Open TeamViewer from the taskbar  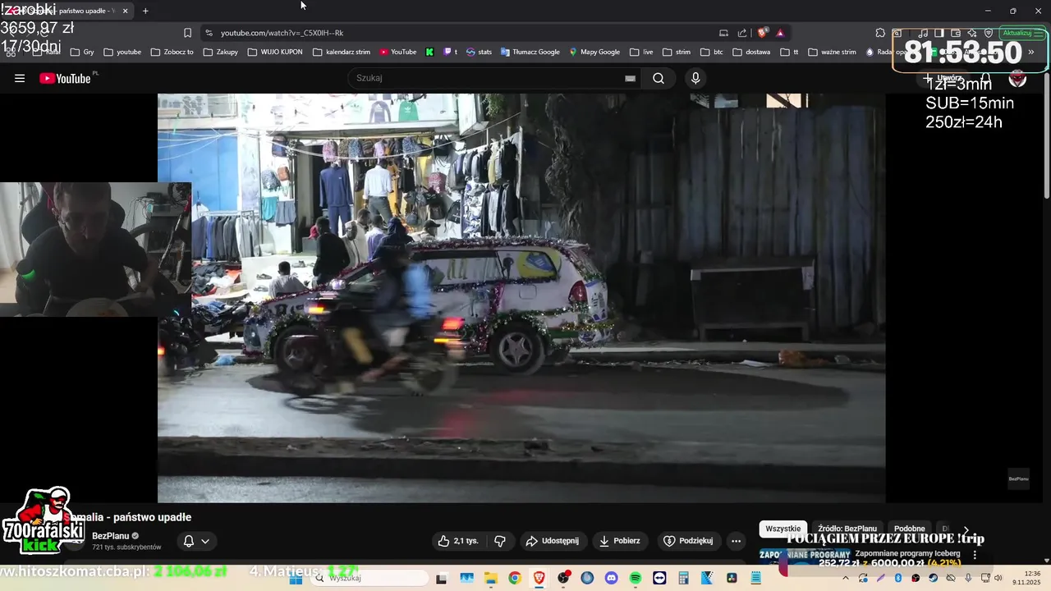tap(659, 578)
